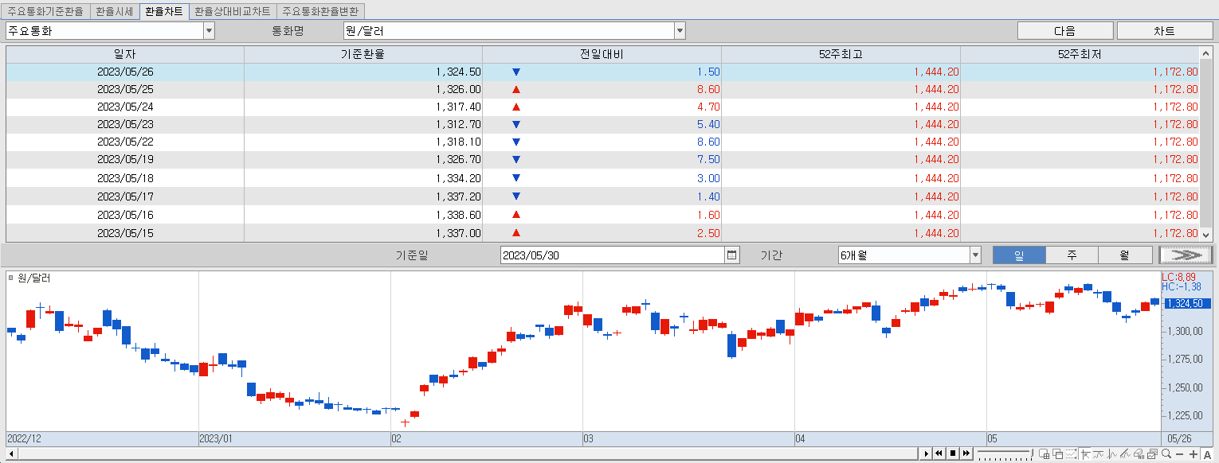Click the magnifier zoom icon

[x=1166, y=453]
